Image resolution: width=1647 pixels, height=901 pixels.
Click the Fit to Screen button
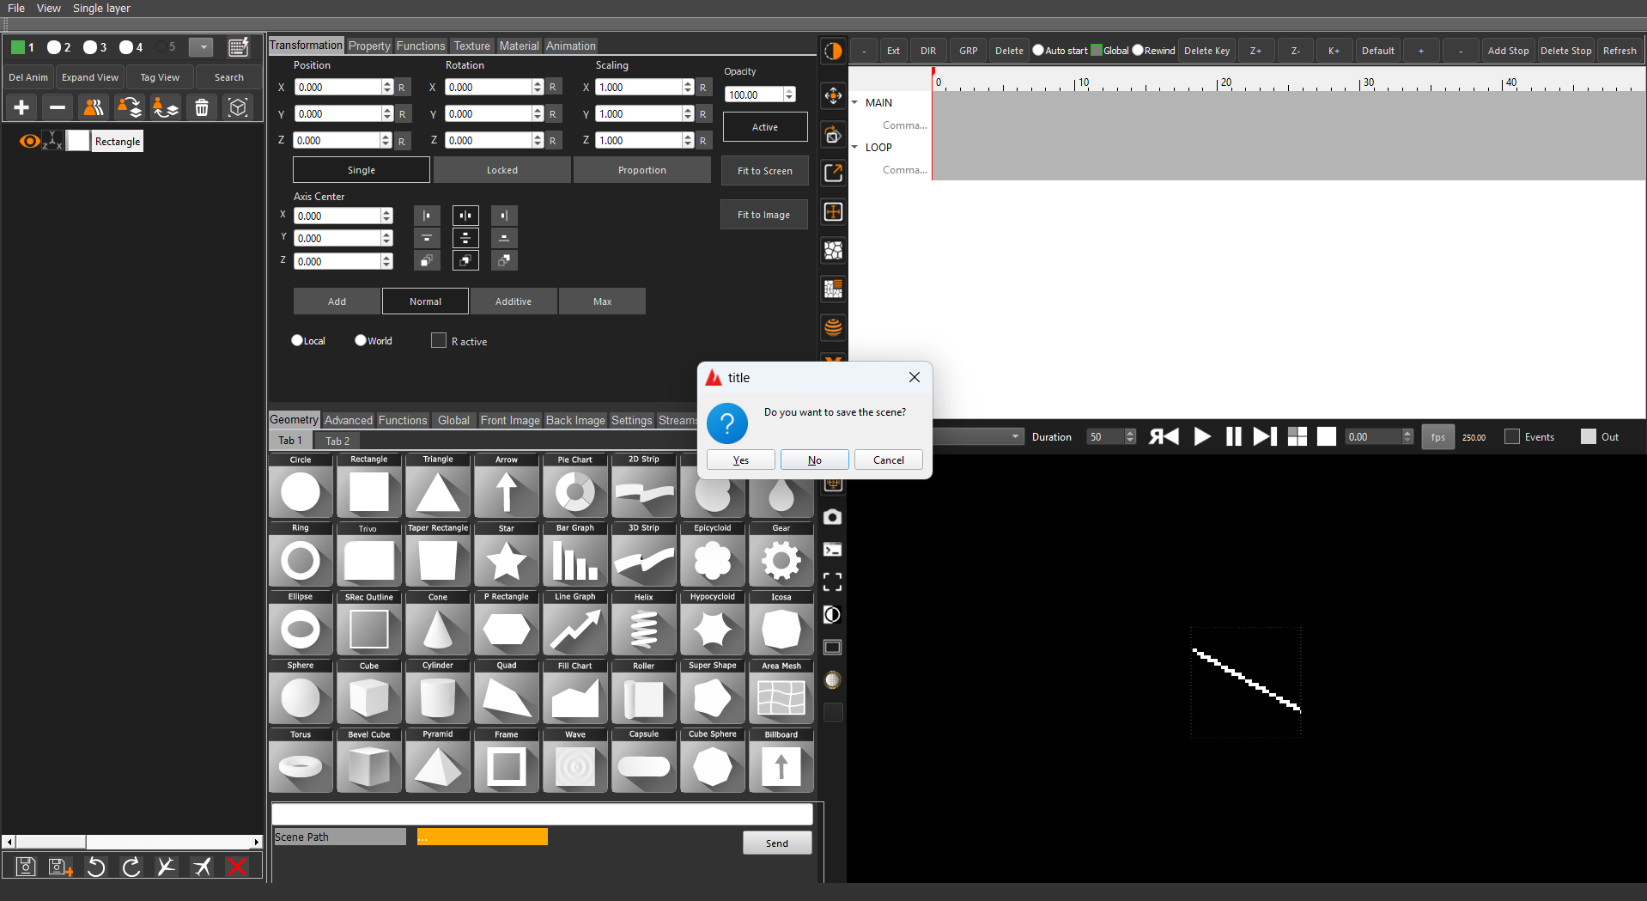pos(764,170)
